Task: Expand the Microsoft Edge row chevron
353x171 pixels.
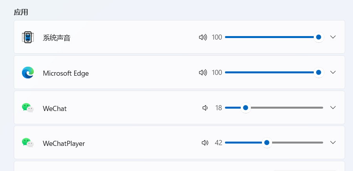Action: click(333, 72)
